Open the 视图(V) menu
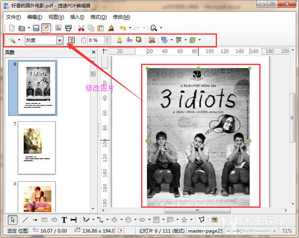This screenshot has width=299, height=238. 56,17
